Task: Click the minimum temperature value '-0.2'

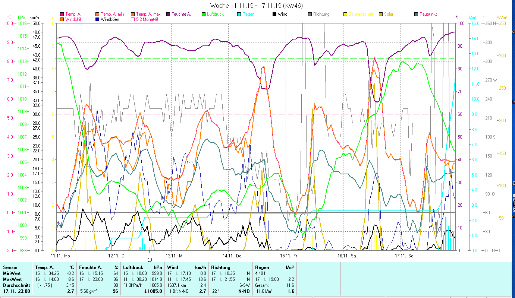Action: point(71,273)
